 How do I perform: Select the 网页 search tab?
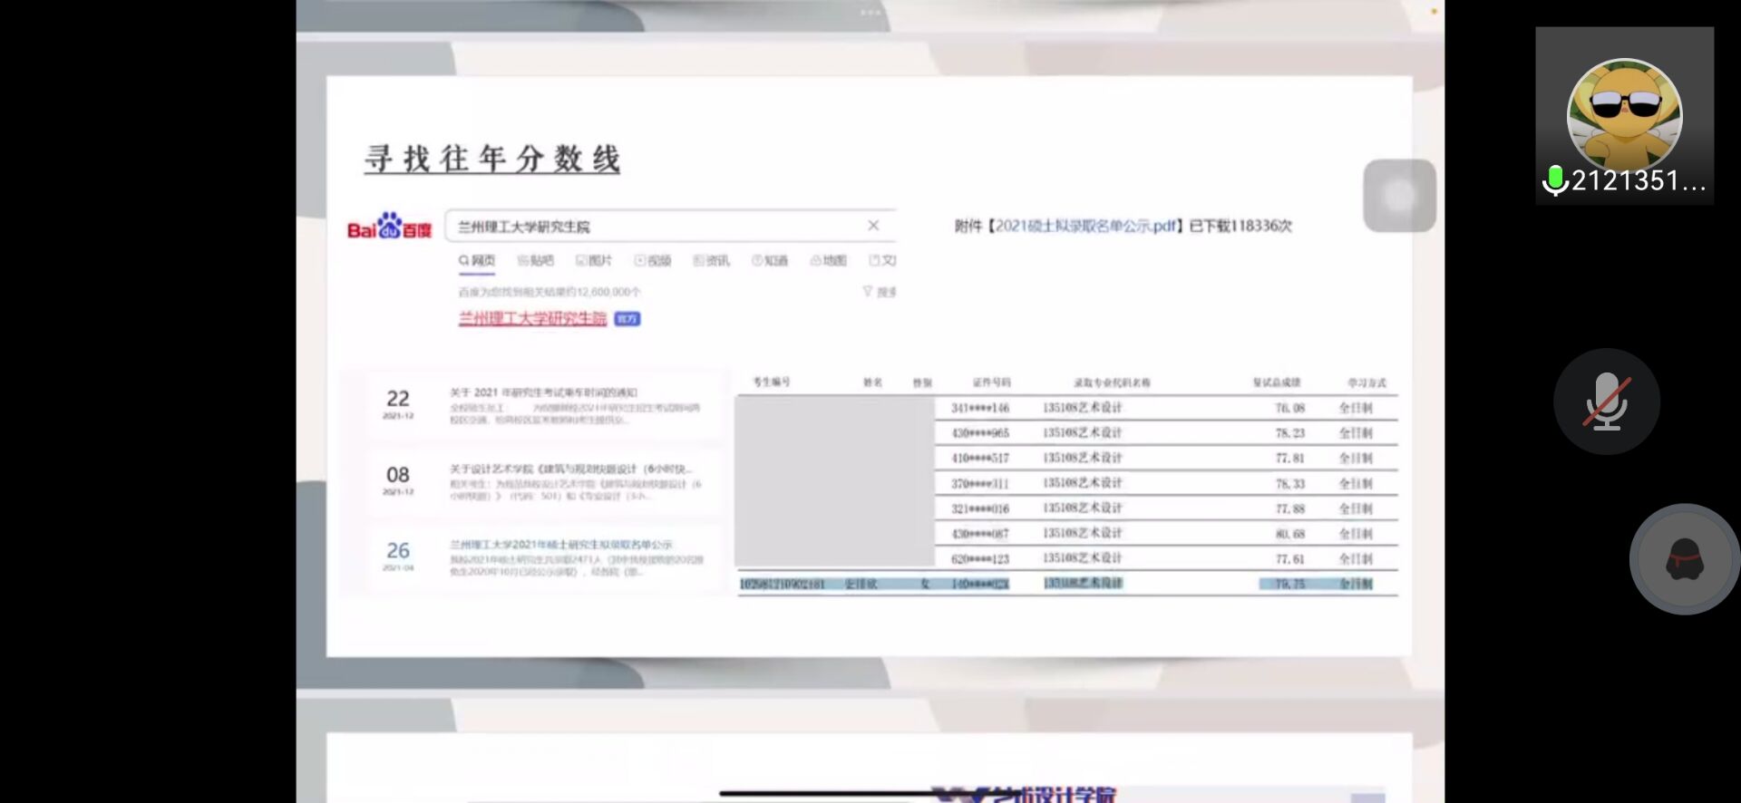[477, 261]
